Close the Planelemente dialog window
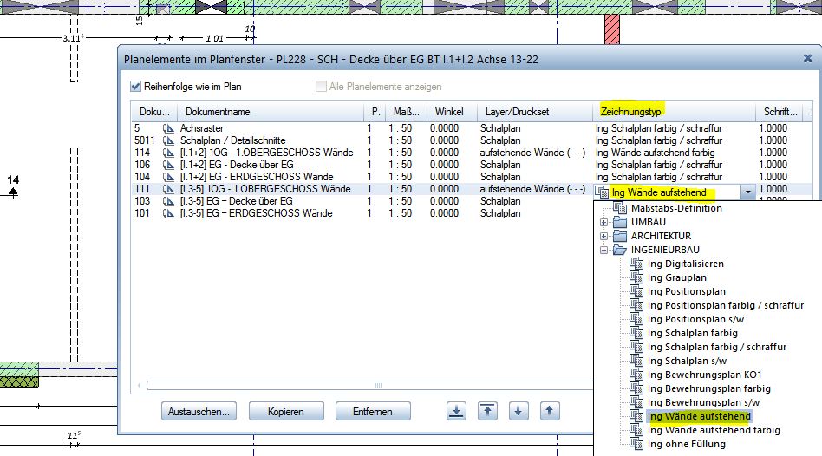 click(807, 58)
